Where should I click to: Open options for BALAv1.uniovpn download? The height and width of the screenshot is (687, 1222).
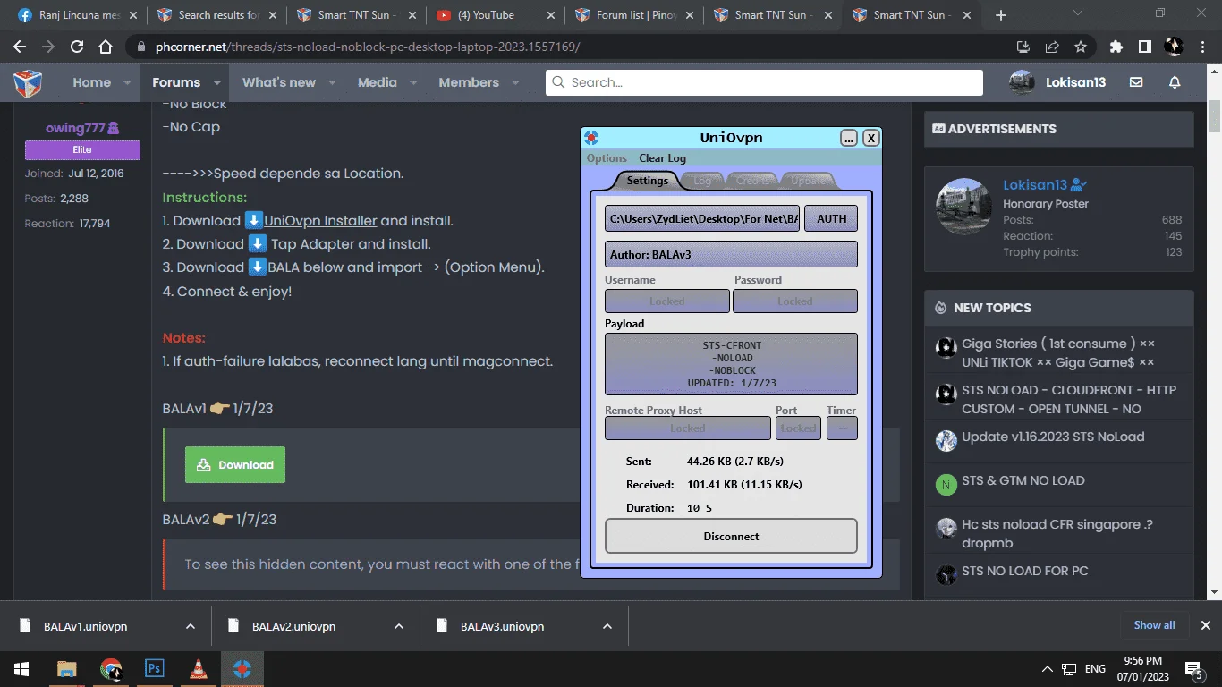coord(190,626)
